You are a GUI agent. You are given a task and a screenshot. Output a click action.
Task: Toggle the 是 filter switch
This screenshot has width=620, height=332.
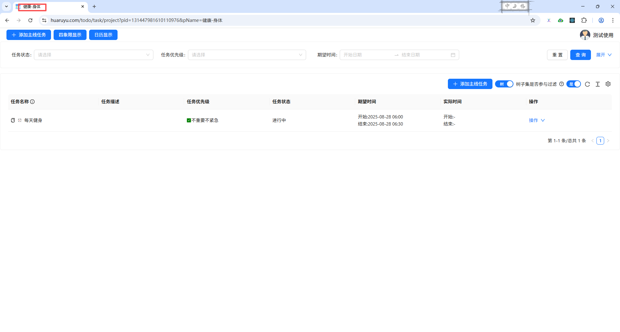point(574,84)
